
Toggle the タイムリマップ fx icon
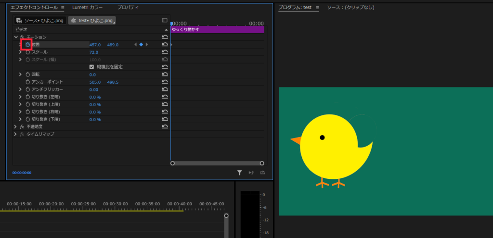point(22,134)
